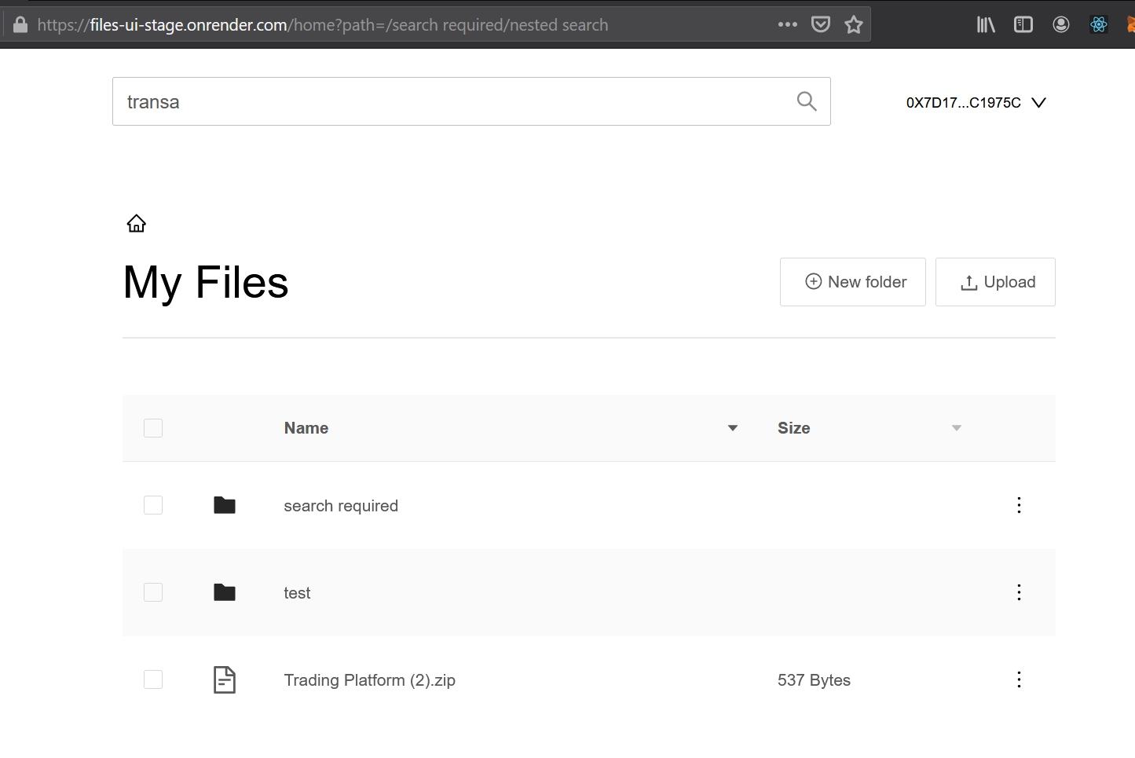Select the checkbox next to Trading Platform (2).zip
Screen dimensions: 1135x758
click(x=152, y=679)
